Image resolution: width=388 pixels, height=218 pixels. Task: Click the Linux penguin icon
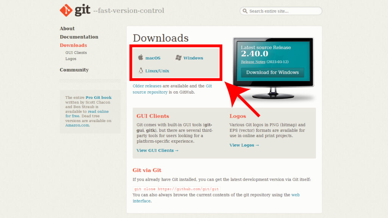click(x=141, y=70)
